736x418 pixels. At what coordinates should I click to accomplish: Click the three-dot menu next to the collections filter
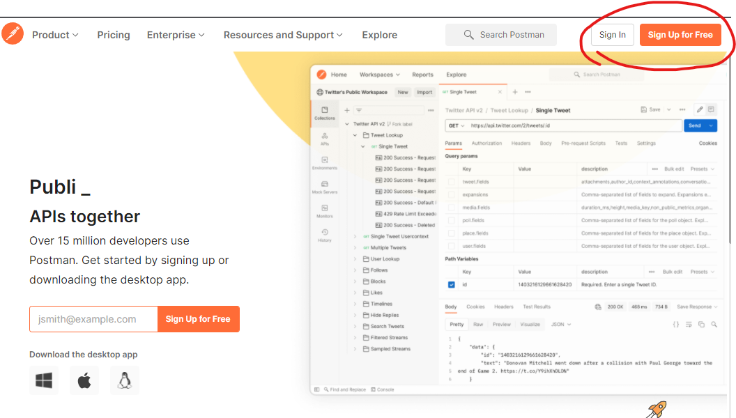point(431,110)
